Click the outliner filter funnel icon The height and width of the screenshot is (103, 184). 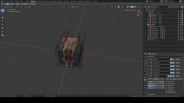(x=179, y=7)
